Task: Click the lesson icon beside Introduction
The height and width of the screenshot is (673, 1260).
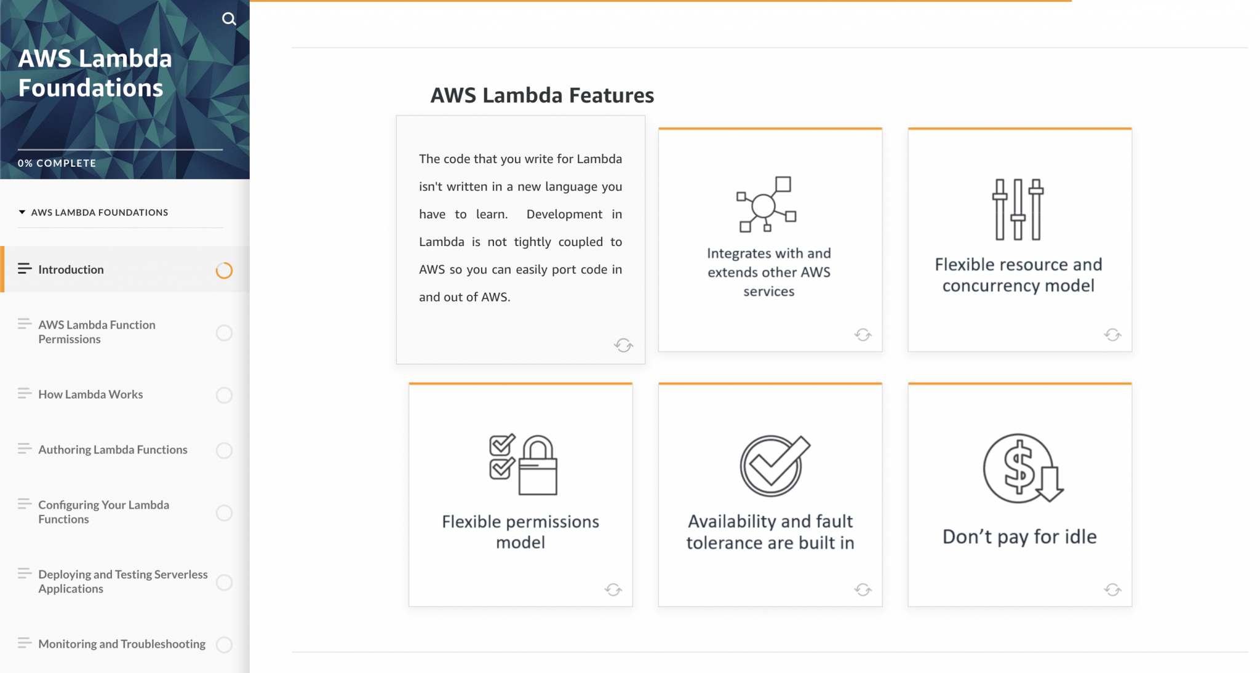Action: (x=24, y=269)
